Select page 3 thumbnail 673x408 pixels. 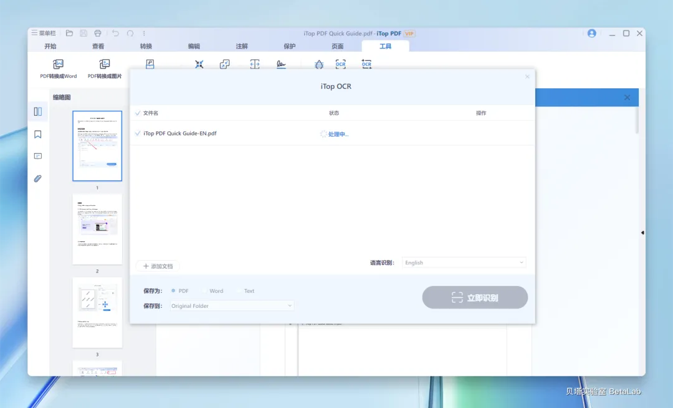(97, 312)
